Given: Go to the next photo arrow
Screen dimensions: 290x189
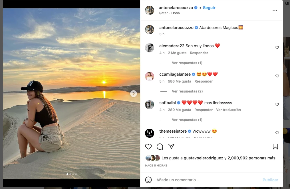Looking at the screenshot, I should 133,94.
